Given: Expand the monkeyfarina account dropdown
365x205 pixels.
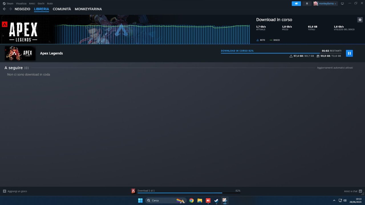Looking at the screenshot, I should click(328, 3).
